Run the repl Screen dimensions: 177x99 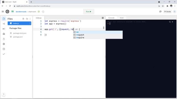tap(88, 12)
